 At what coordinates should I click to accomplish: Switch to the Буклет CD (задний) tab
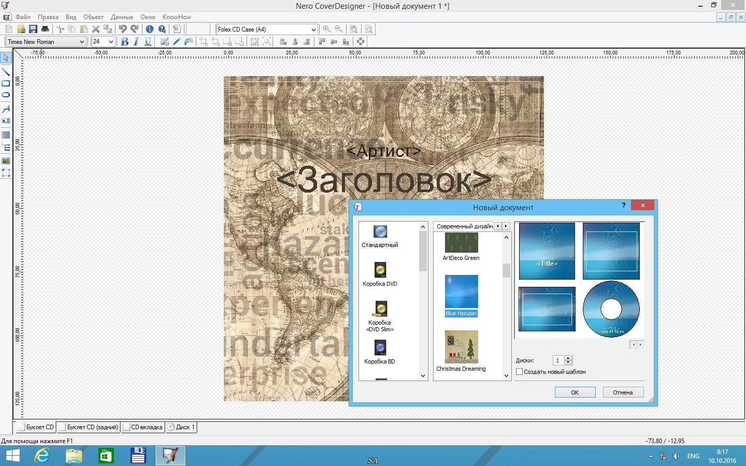[88, 427]
